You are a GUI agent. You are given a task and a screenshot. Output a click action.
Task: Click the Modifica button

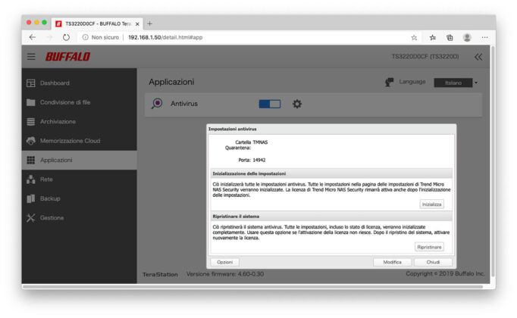pyautogui.click(x=392, y=262)
